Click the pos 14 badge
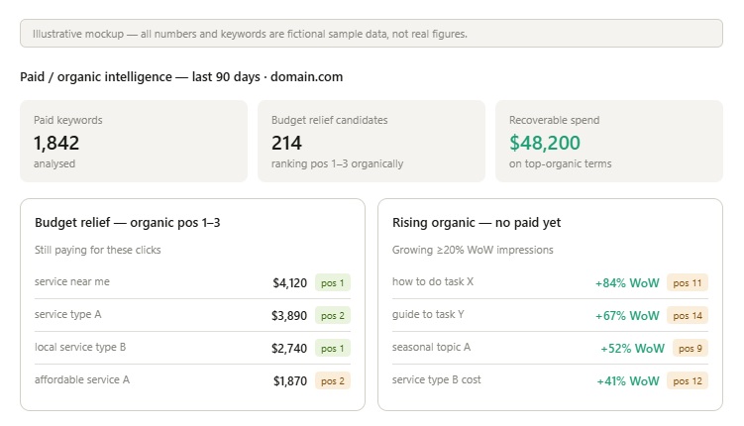 [x=688, y=315]
